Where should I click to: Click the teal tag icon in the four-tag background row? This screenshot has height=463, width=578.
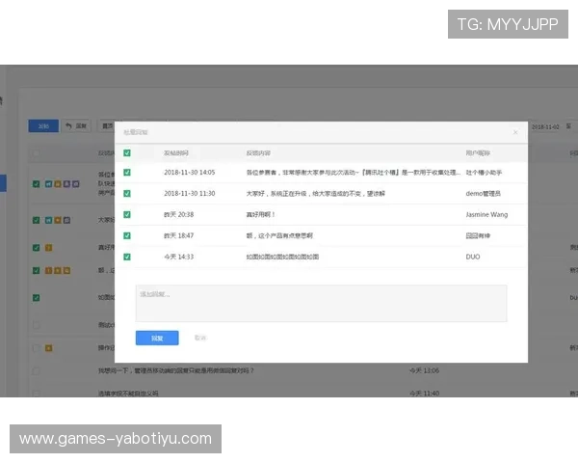tap(48, 184)
